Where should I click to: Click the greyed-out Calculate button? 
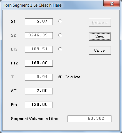click(x=100, y=22)
